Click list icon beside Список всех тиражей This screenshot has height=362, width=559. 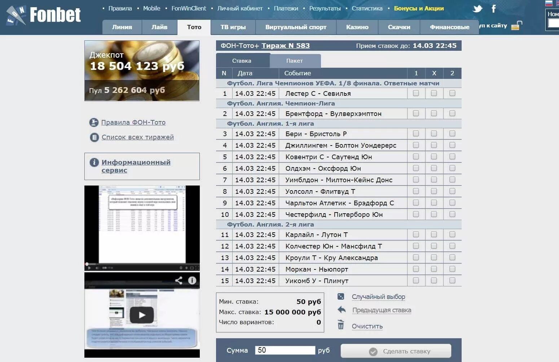point(94,137)
